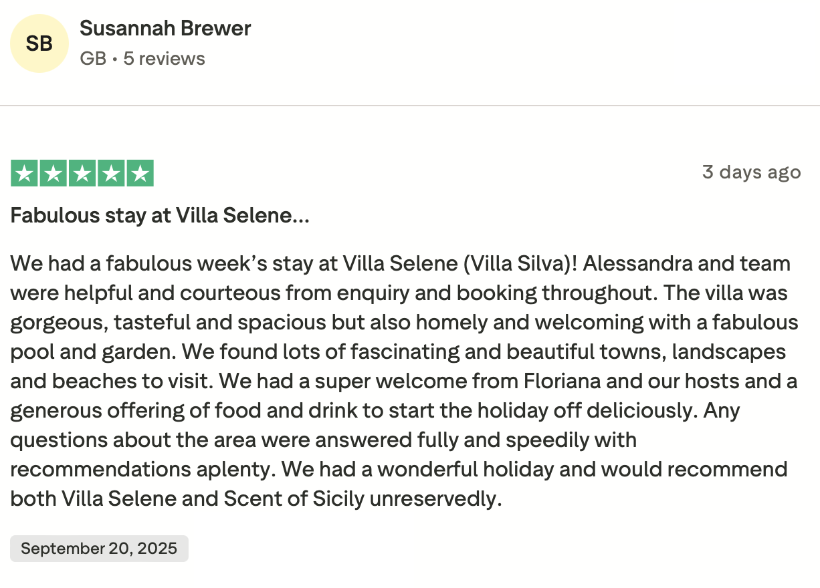This screenshot has width=820, height=588.
Task: Click the September 20, 2025 date badge
Action: [99, 549]
